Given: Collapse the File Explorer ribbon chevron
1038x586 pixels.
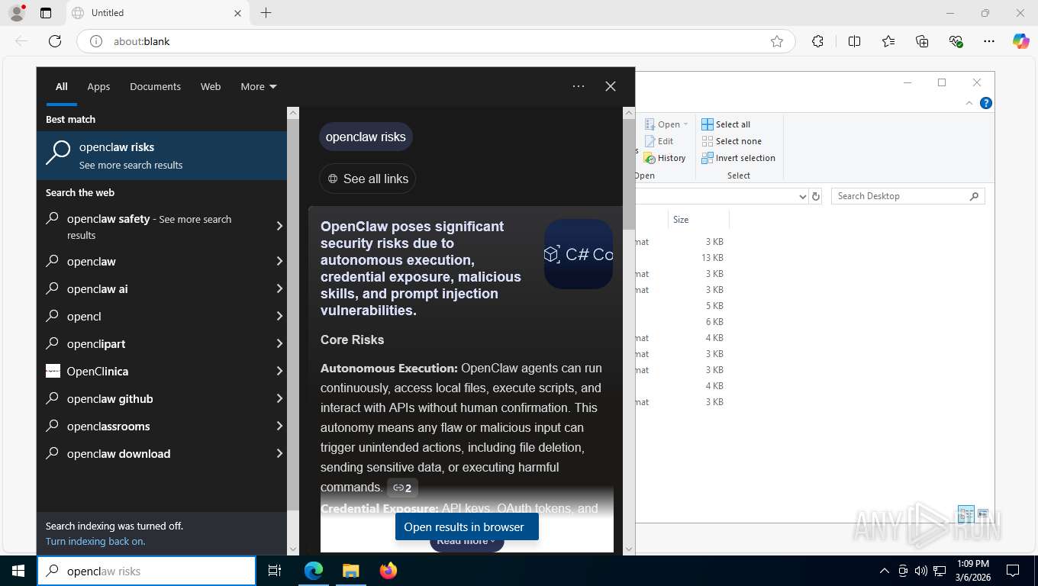Looking at the screenshot, I should tap(970, 103).
